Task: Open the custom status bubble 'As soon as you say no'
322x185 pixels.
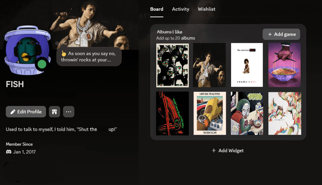Action: pyautogui.click(x=89, y=57)
